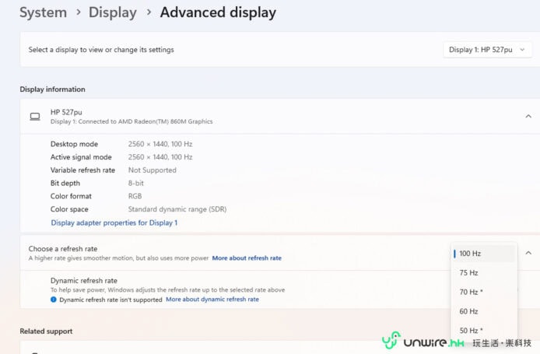The height and width of the screenshot is (354, 540).
Task: Navigate to Display in the breadcrumb
Action: tap(113, 12)
